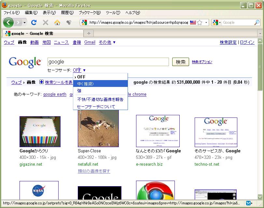Open the back/forward history dropdown arrow
This screenshot has height=208, width=264.
pyautogui.click(x=25, y=22)
